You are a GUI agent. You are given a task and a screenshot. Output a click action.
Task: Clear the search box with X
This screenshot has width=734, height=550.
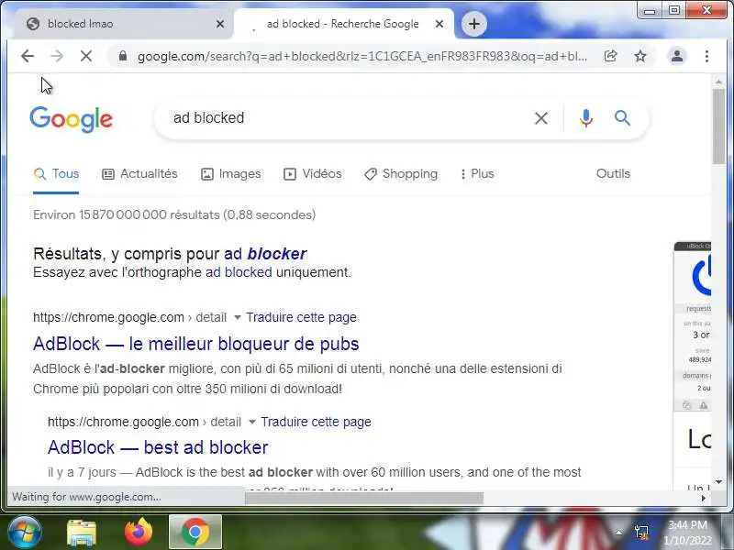pos(541,118)
